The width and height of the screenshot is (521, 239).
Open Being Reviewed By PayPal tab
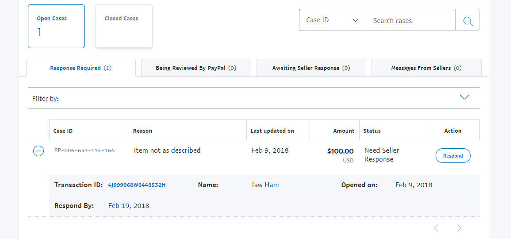pyautogui.click(x=196, y=68)
